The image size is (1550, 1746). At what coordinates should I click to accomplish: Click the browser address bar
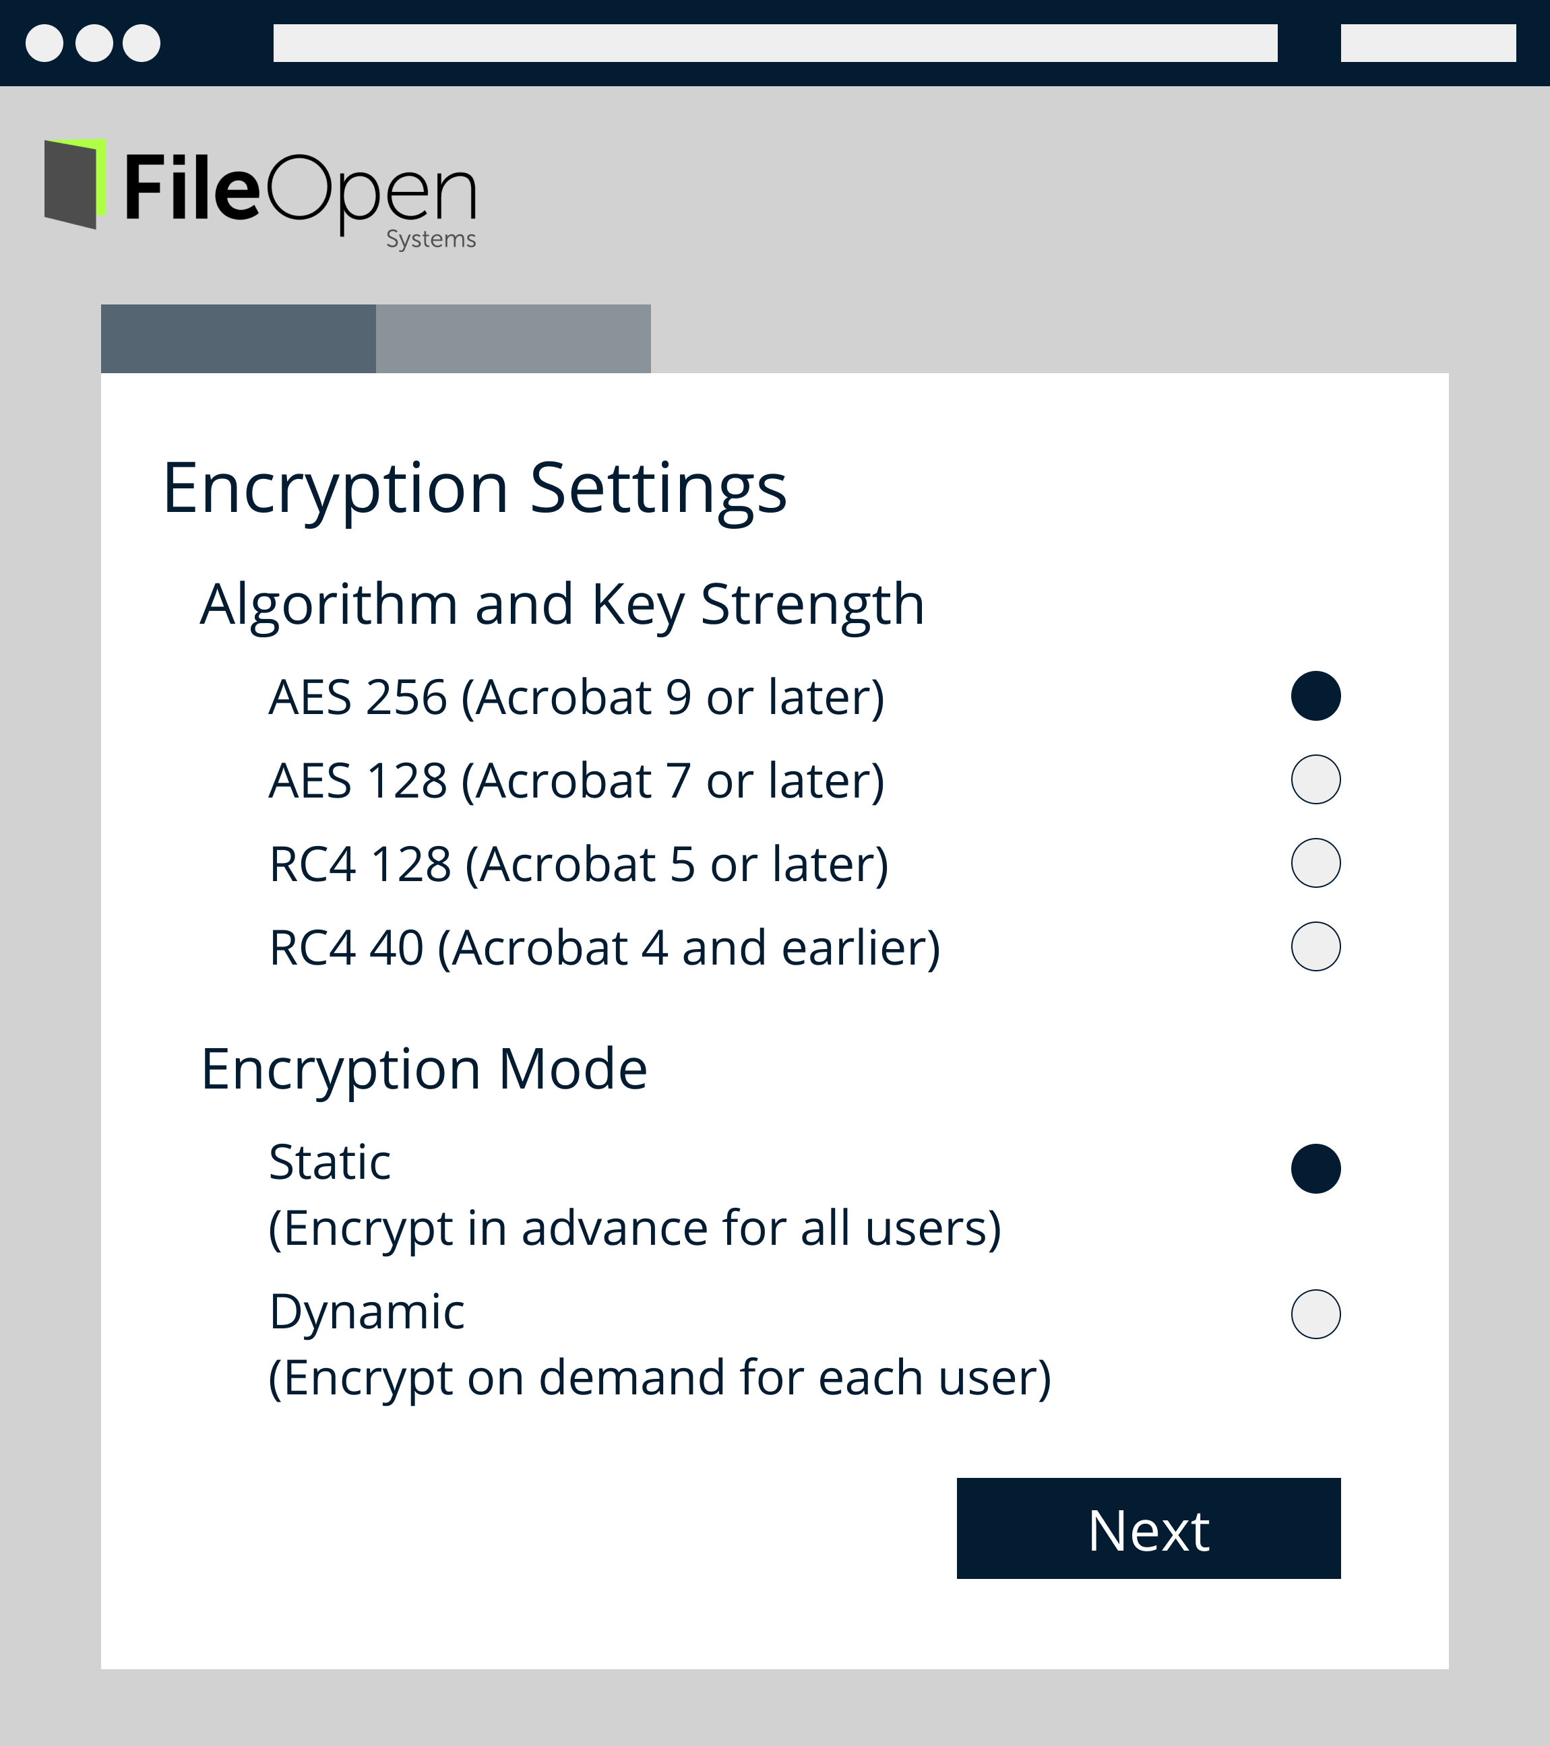(x=774, y=42)
